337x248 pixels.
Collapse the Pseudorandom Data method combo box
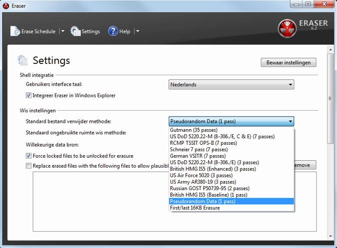click(231, 121)
